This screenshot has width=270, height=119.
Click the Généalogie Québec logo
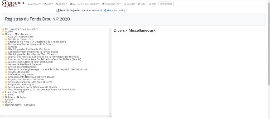coord(13,4)
